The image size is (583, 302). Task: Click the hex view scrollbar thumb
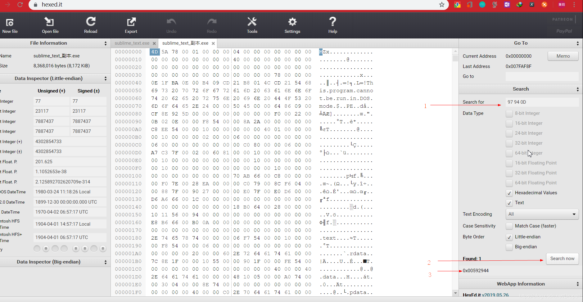455,58
